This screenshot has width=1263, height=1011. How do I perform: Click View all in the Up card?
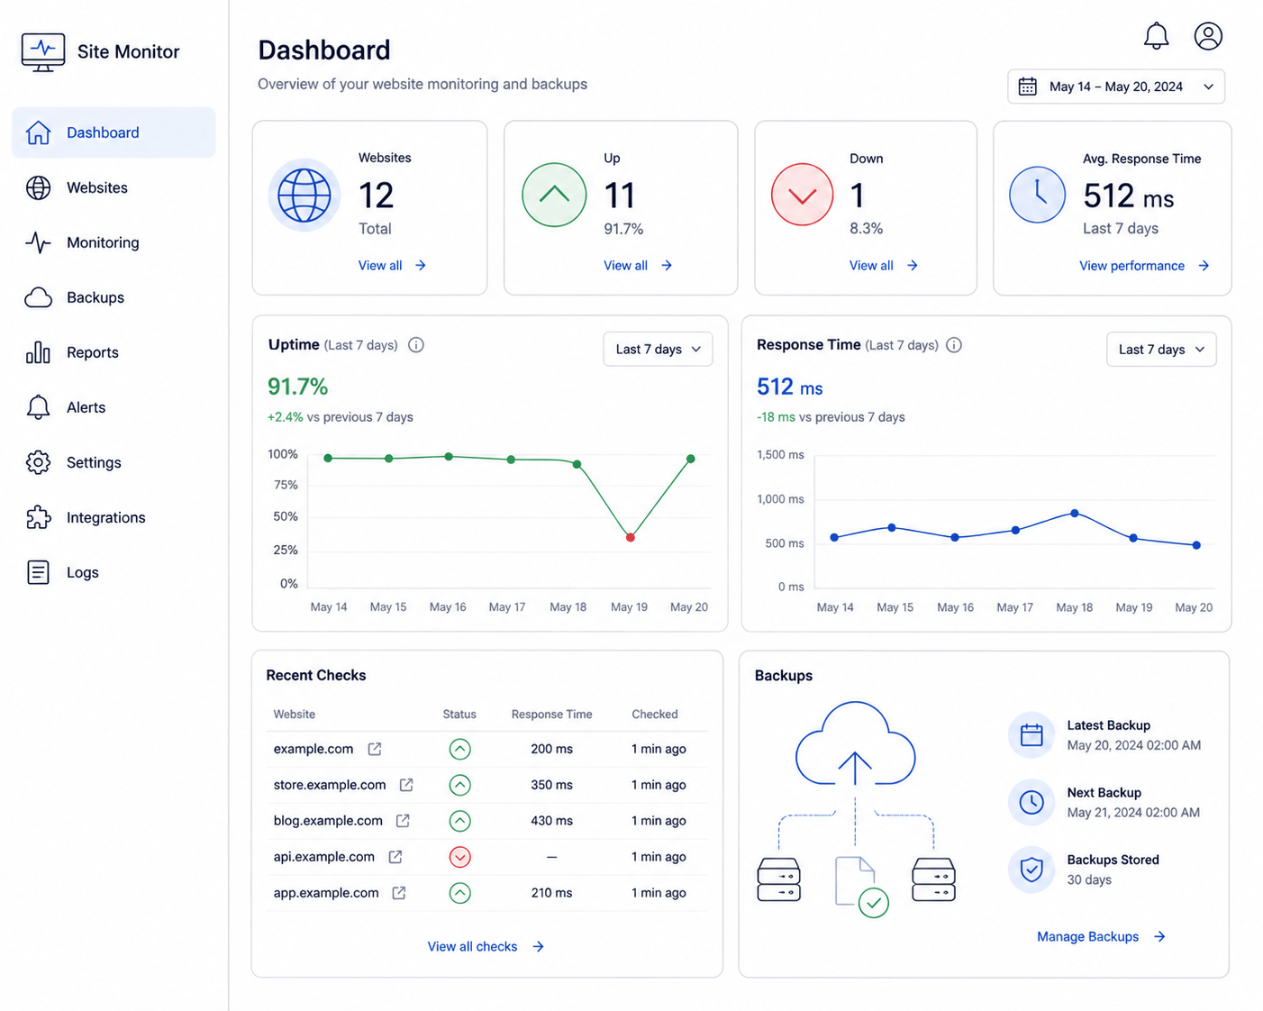pyautogui.click(x=638, y=266)
